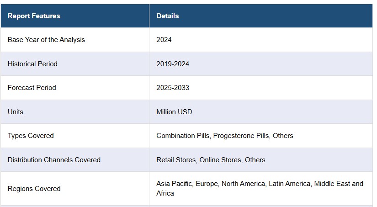Select the 'Base Year of the Analysis' cell
The height and width of the screenshot is (207, 377).
pyautogui.click(x=46, y=40)
